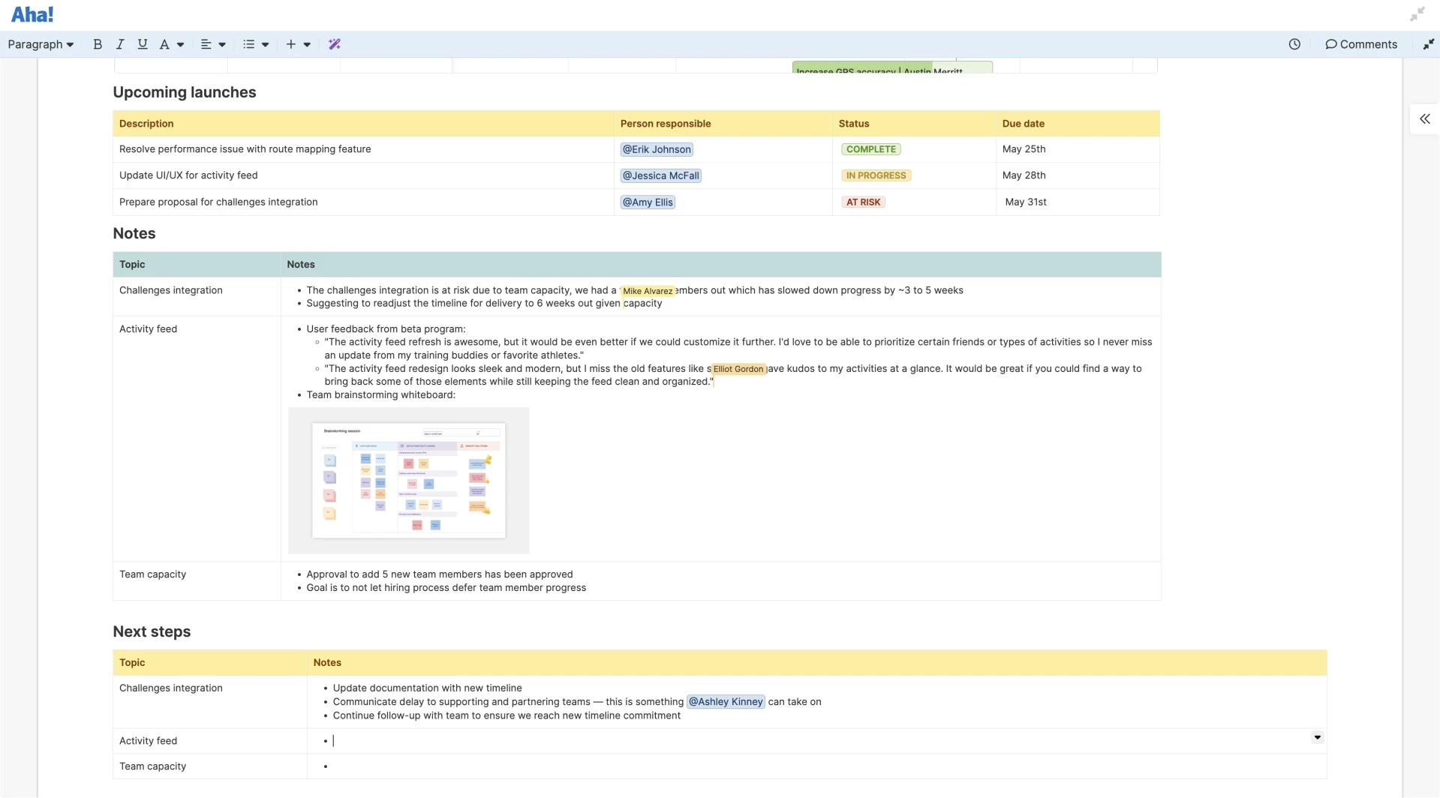Open the version history clock icon
The height and width of the screenshot is (798, 1440).
[1294, 44]
